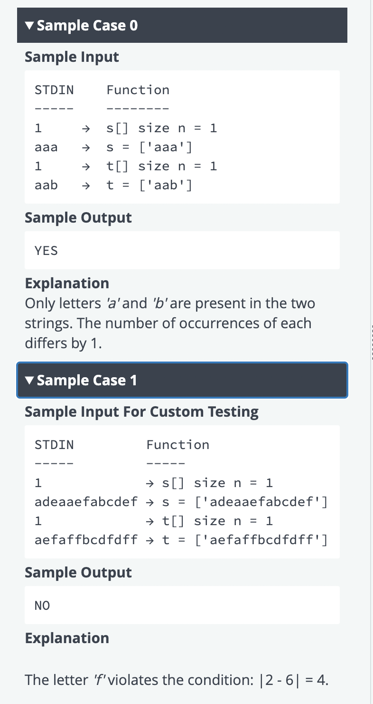The width and height of the screenshot is (373, 704).
Task: Click explanation text about letters 'a' and 'b'
Action: click(x=170, y=323)
